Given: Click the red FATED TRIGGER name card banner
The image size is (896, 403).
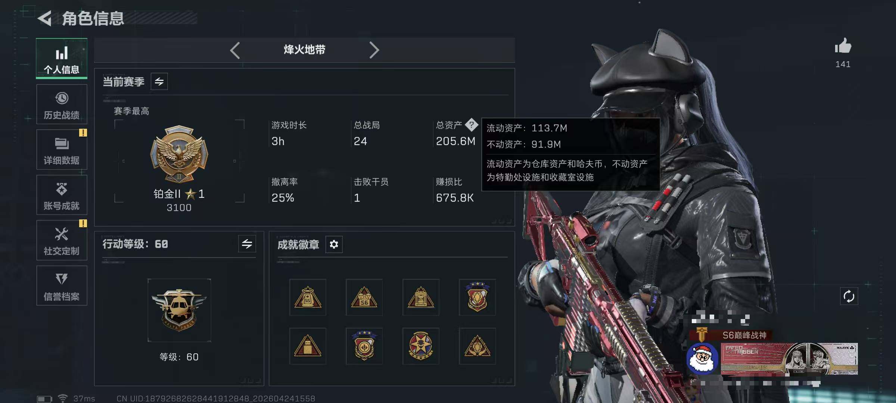Looking at the screenshot, I should 789,359.
